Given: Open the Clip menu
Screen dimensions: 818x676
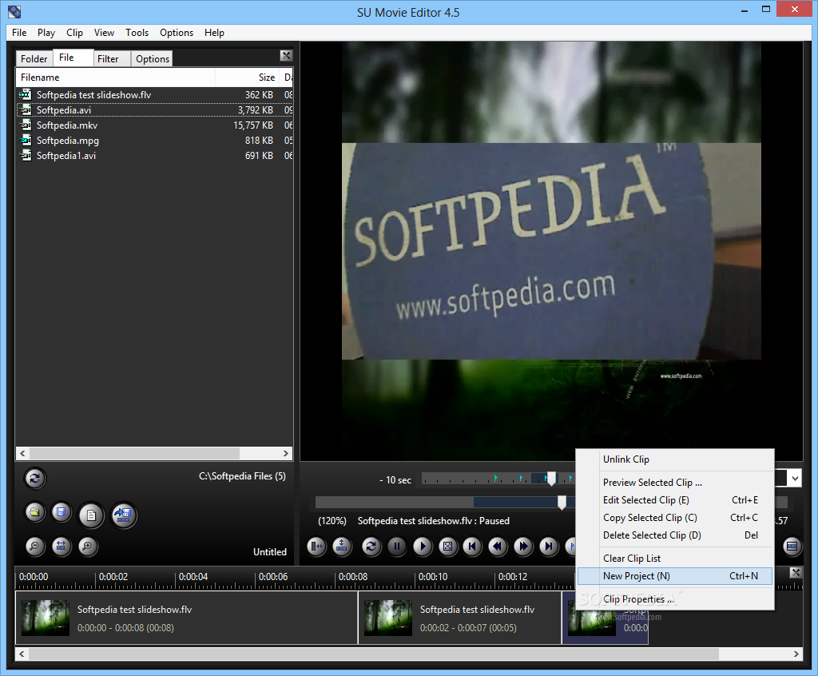Looking at the screenshot, I should (x=74, y=33).
